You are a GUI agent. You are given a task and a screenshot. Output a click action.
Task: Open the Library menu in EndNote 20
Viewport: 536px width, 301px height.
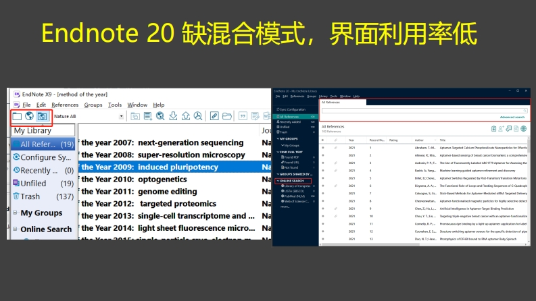pos(323,97)
